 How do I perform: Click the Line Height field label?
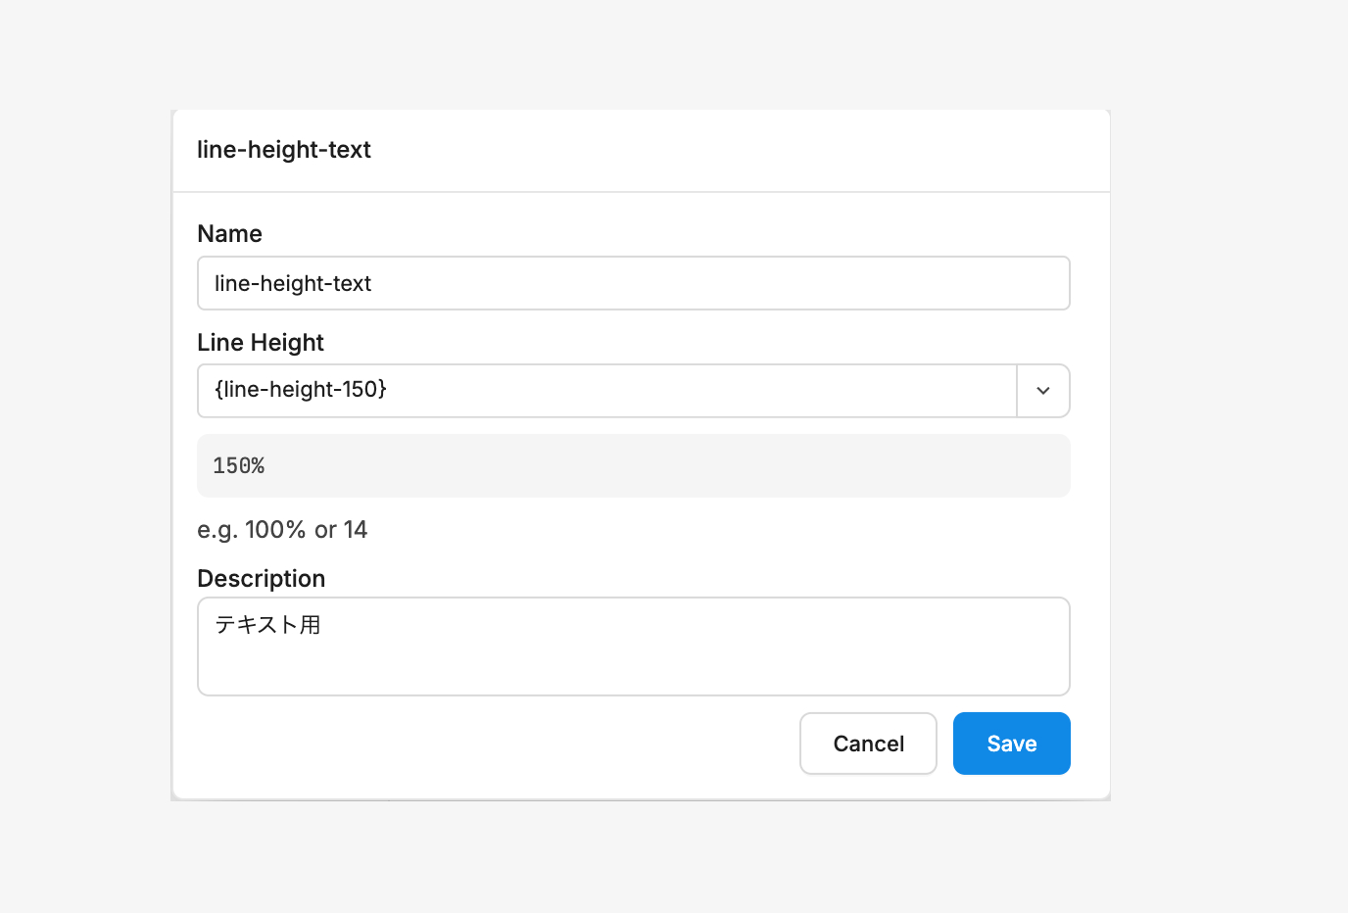261,343
